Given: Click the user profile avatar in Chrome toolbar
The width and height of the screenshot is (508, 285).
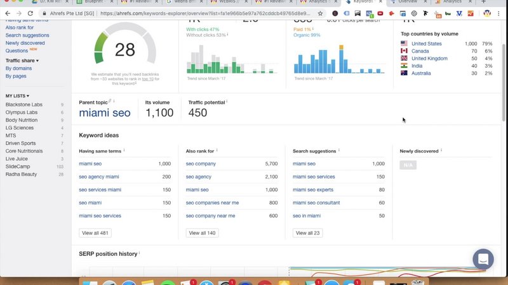Looking at the screenshot, I should tap(487, 13).
